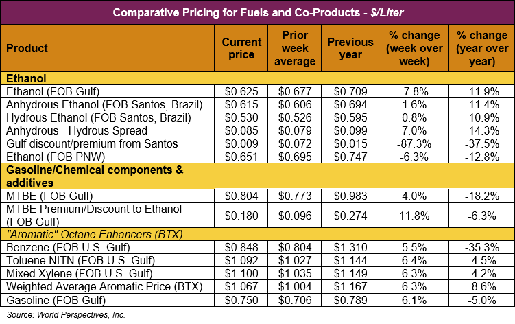Viewport: 515px width, 324px height.
Task: Click the Previous year column header
Action: pyautogui.click(x=350, y=49)
